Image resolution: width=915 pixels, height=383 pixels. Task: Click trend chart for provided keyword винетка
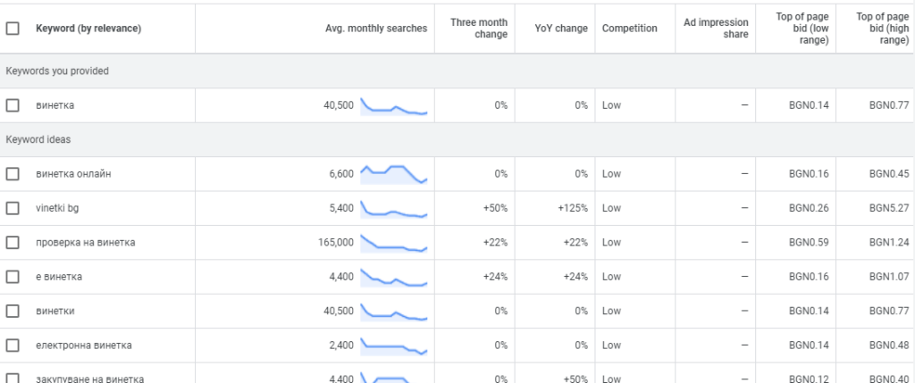[x=394, y=105]
